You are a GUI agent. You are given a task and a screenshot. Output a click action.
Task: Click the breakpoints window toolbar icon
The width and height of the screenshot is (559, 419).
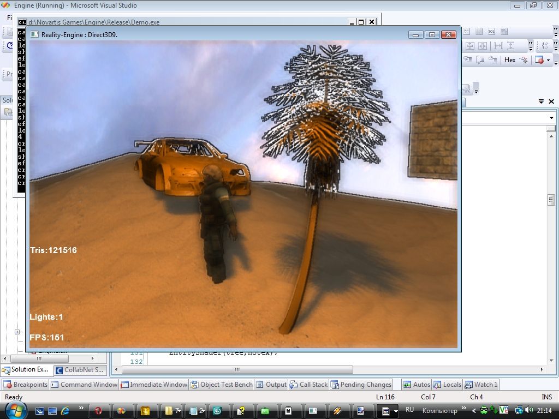(x=538, y=60)
